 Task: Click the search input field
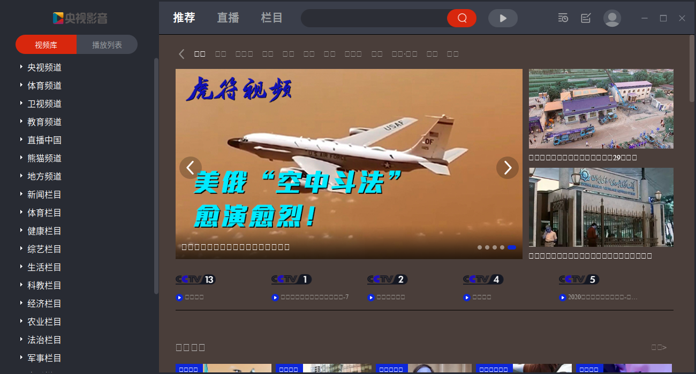[374, 18]
